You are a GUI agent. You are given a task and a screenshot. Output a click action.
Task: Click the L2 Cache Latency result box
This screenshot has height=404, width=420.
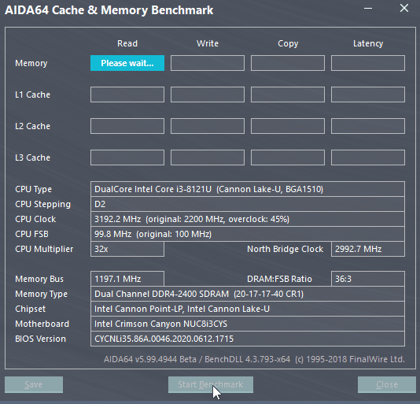pyautogui.click(x=368, y=126)
